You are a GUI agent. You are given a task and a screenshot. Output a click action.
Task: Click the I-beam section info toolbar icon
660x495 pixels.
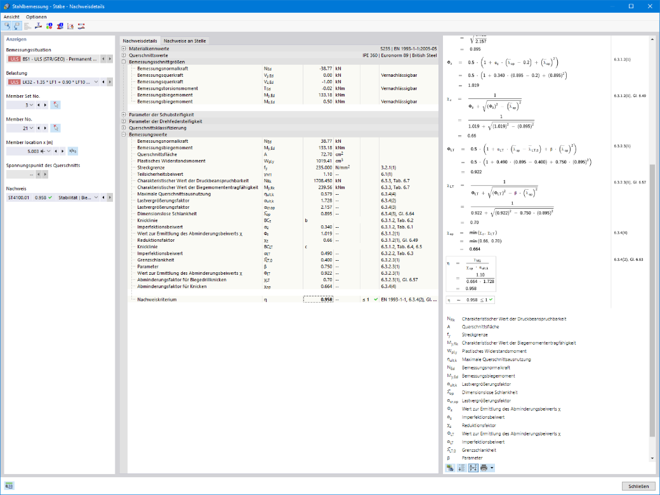tap(60, 26)
